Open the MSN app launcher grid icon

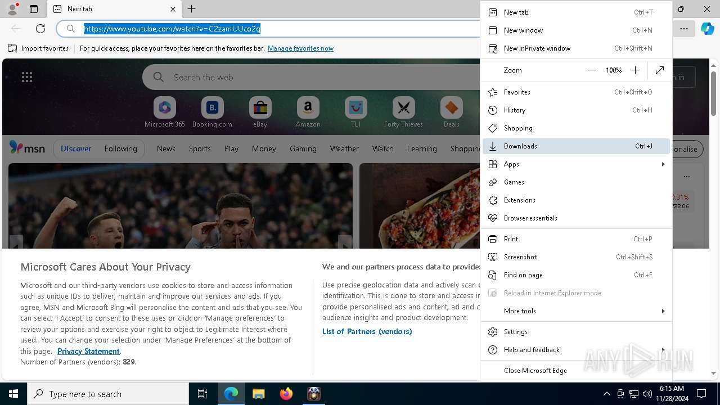27,77
